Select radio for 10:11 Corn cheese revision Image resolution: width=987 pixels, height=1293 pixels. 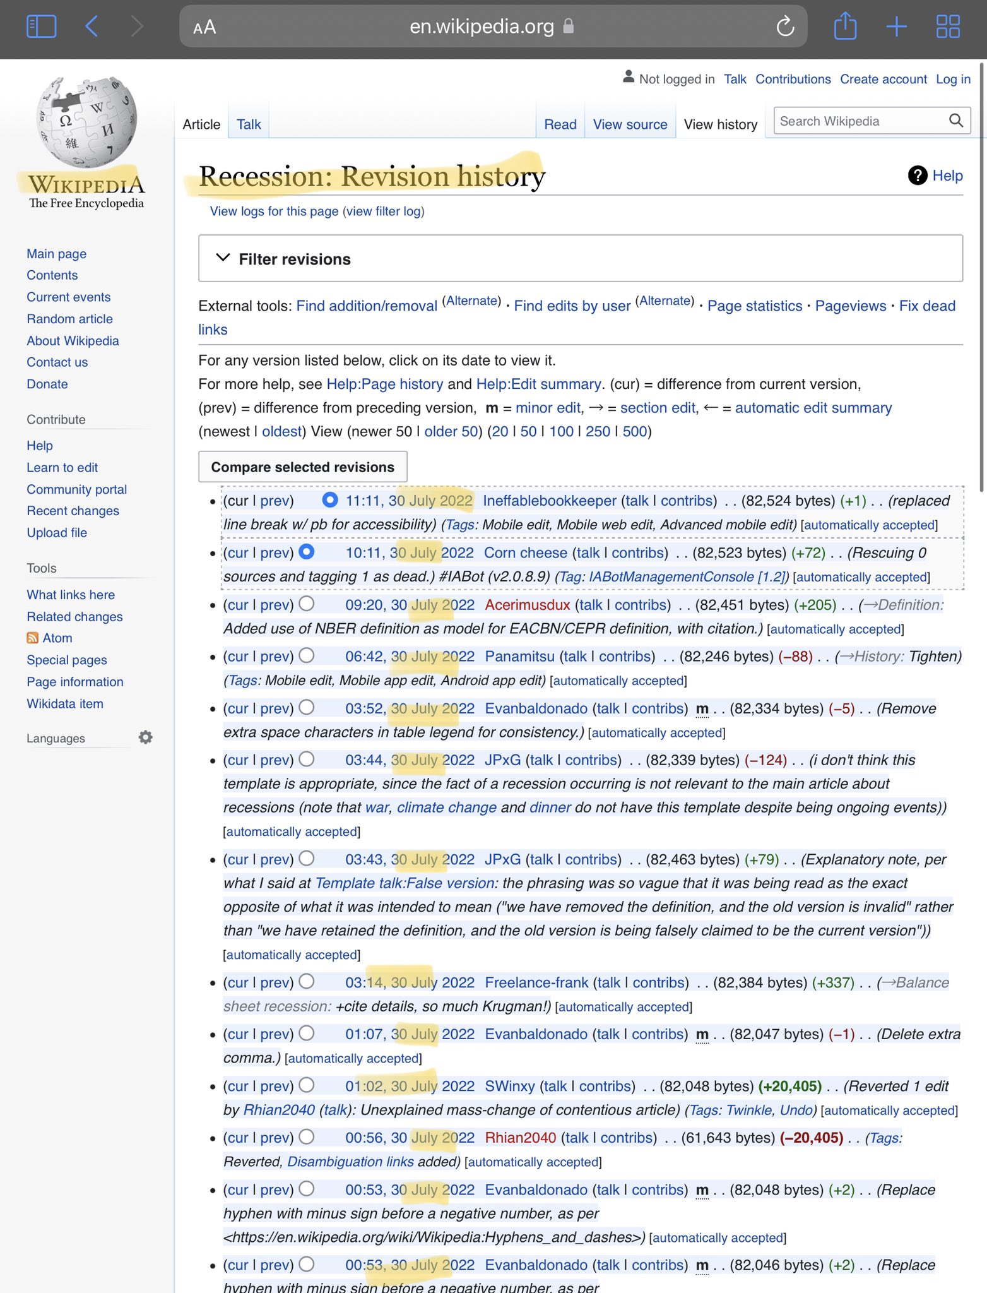307,551
